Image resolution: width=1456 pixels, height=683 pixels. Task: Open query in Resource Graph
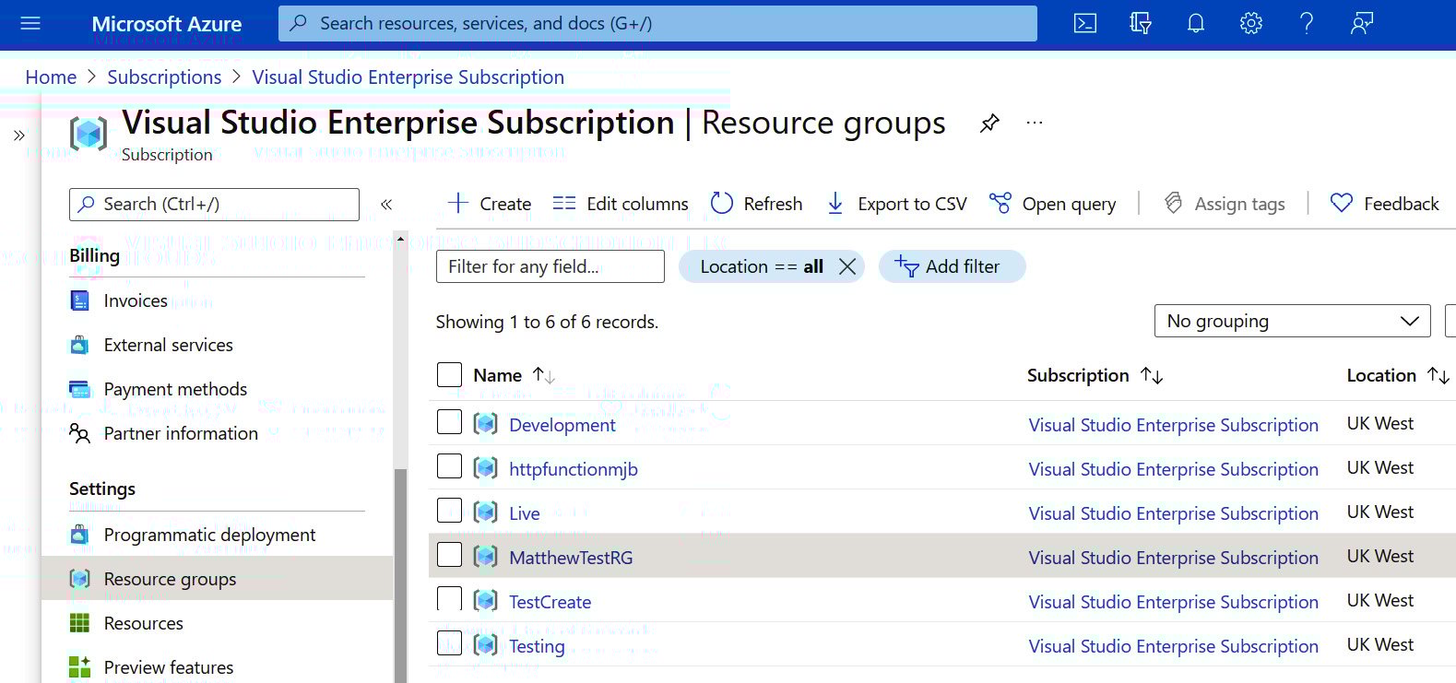[x=1052, y=204]
